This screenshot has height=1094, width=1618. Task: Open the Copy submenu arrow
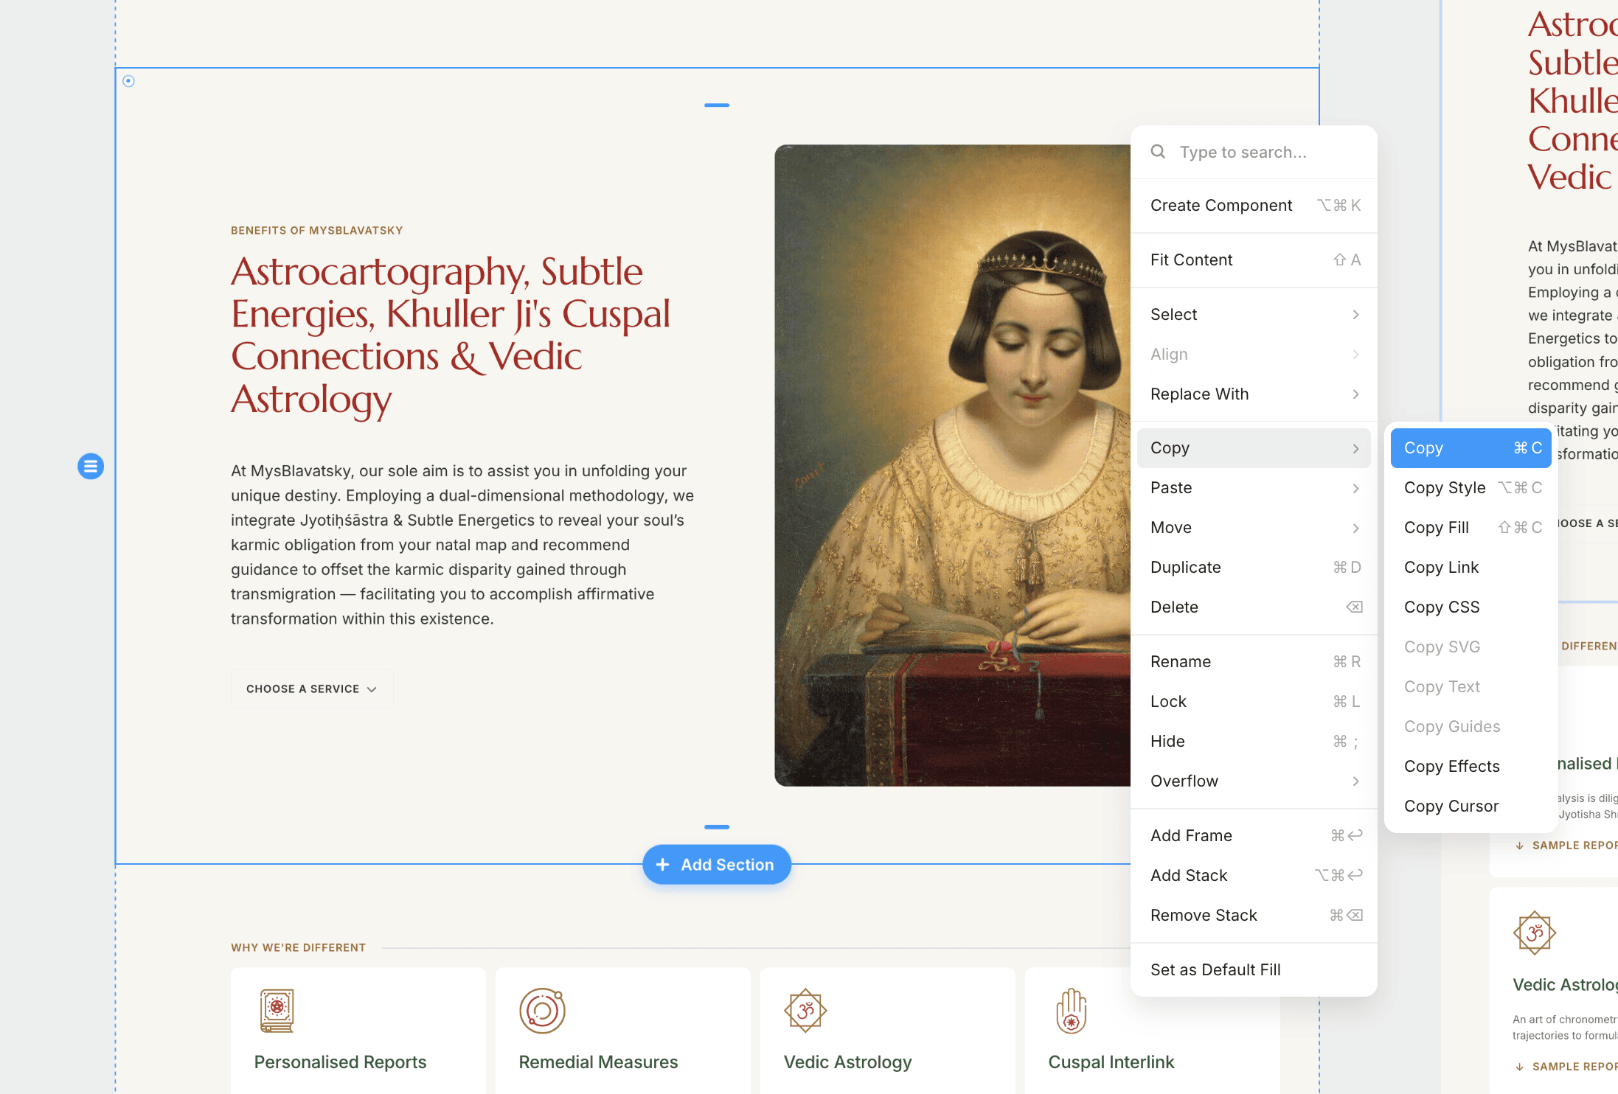point(1355,448)
